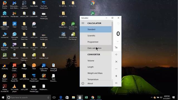Click the Type here to search box

click(28, 97)
